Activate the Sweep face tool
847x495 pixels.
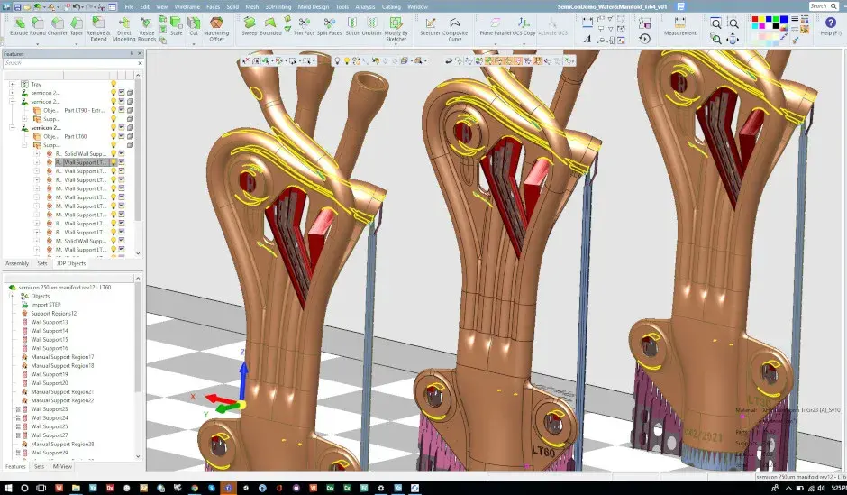[x=249, y=25]
